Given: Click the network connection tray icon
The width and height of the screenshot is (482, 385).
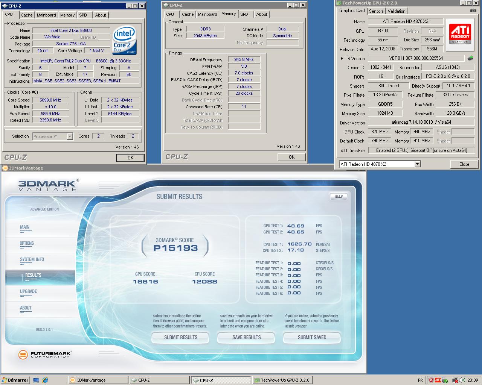Looking at the screenshot, I should pos(455,380).
